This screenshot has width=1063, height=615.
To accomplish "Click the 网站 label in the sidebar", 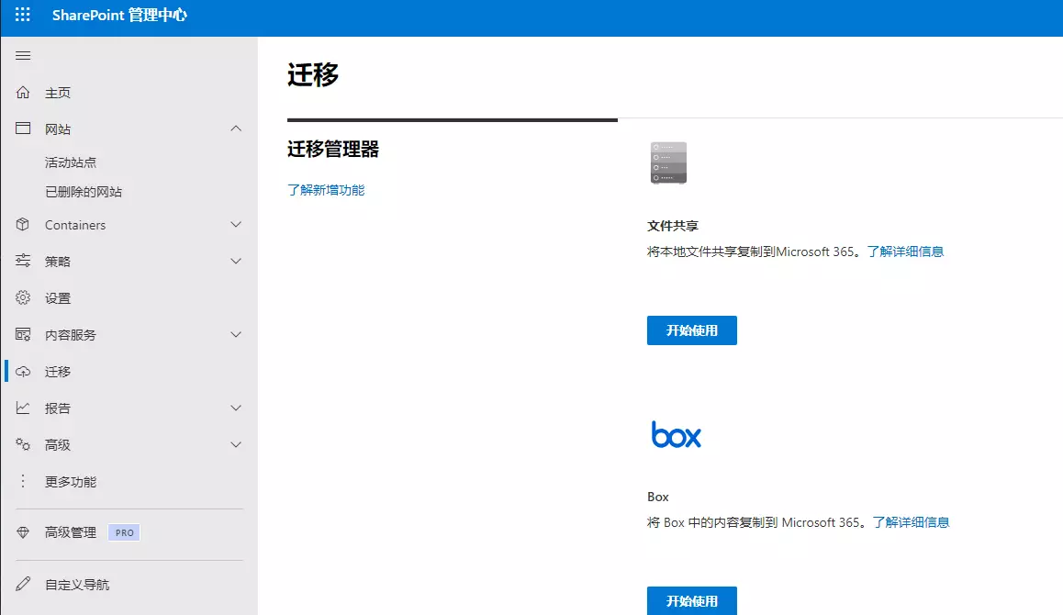I will [58, 129].
